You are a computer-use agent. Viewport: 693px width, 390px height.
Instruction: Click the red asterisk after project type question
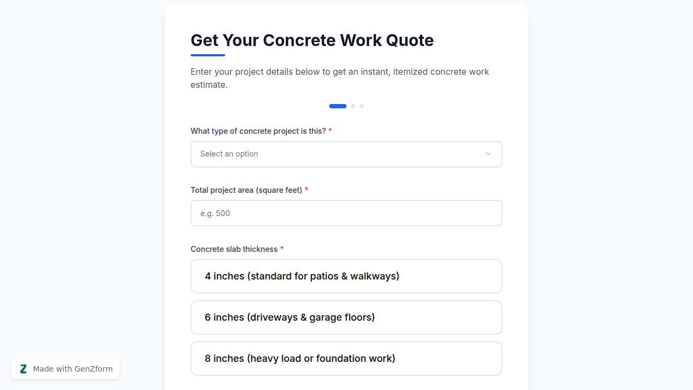[x=330, y=131]
